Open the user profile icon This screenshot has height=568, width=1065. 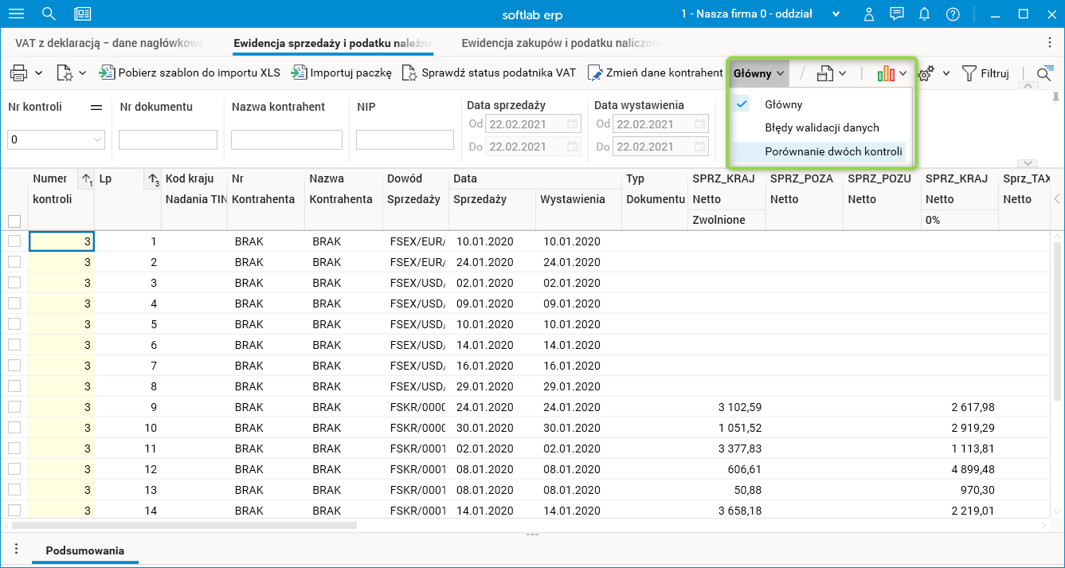pyautogui.click(x=870, y=14)
